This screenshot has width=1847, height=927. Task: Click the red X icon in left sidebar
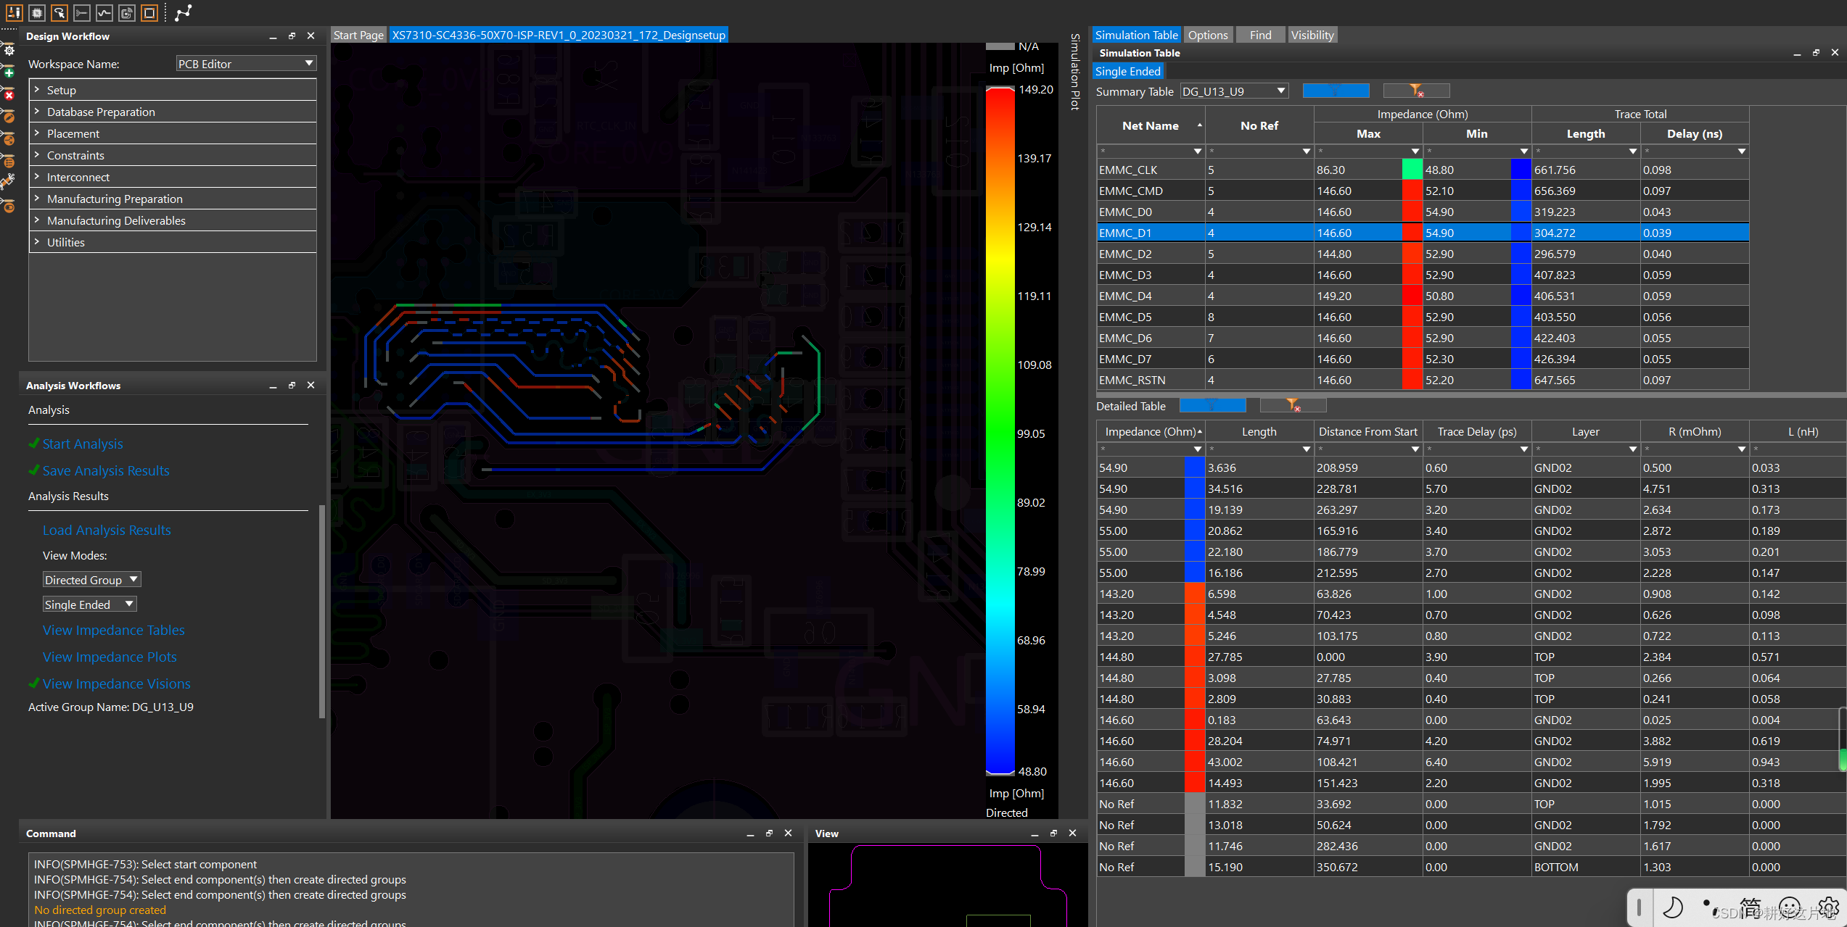point(9,95)
